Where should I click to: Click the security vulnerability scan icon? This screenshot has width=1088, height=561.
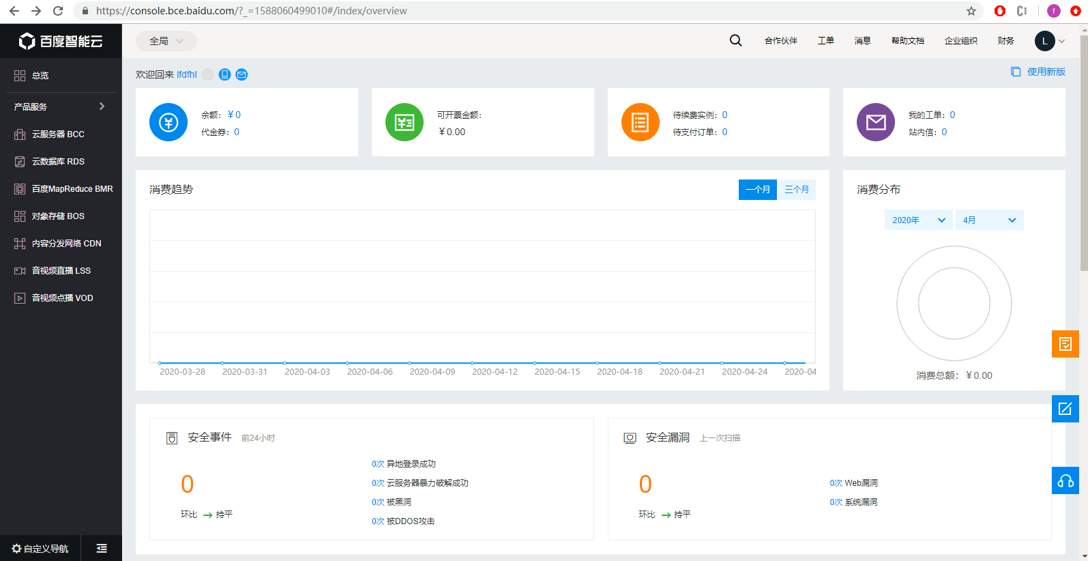tap(630, 438)
